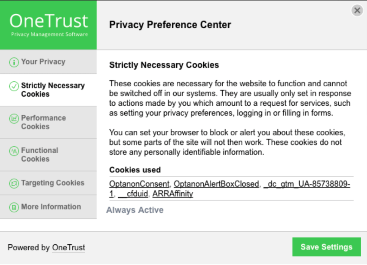Open the ARRAffinity cookie link
Viewport: 367px width, 265px height.
173,194
